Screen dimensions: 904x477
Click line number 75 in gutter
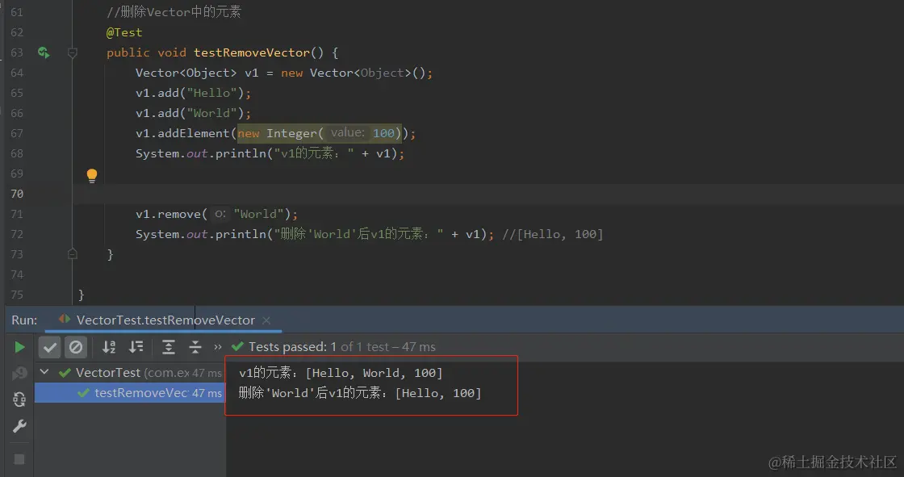tap(17, 295)
